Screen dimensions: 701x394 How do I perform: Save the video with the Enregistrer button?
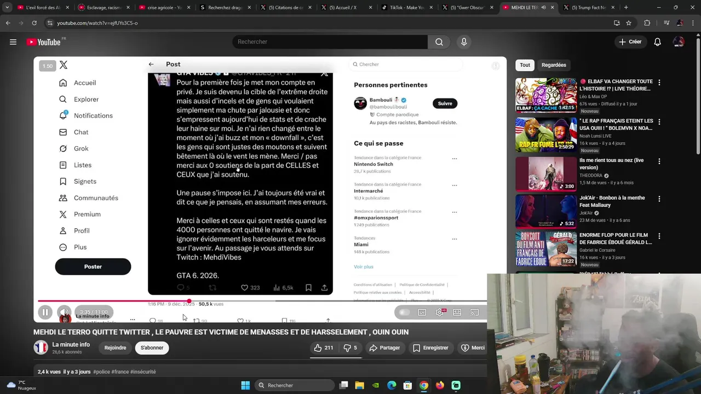430,347
